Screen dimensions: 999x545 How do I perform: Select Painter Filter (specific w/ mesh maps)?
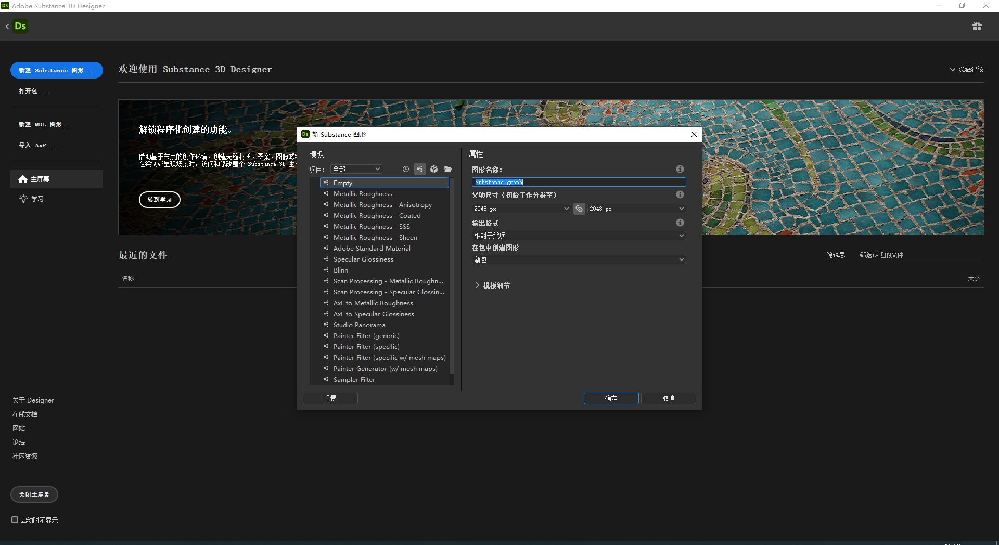[x=384, y=357]
